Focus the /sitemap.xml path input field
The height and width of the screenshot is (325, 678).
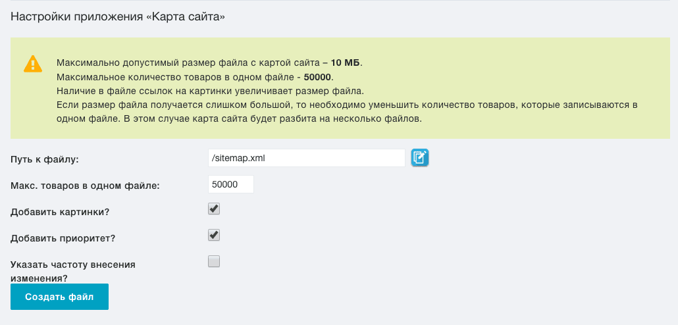pos(307,158)
